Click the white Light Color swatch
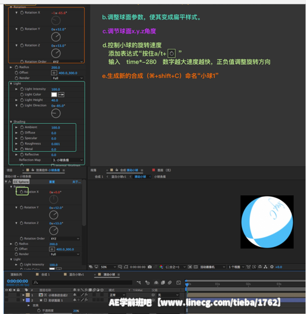Image resolution: width=306 pixels, height=314 pixels. pyautogui.click(x=54, y=95)
